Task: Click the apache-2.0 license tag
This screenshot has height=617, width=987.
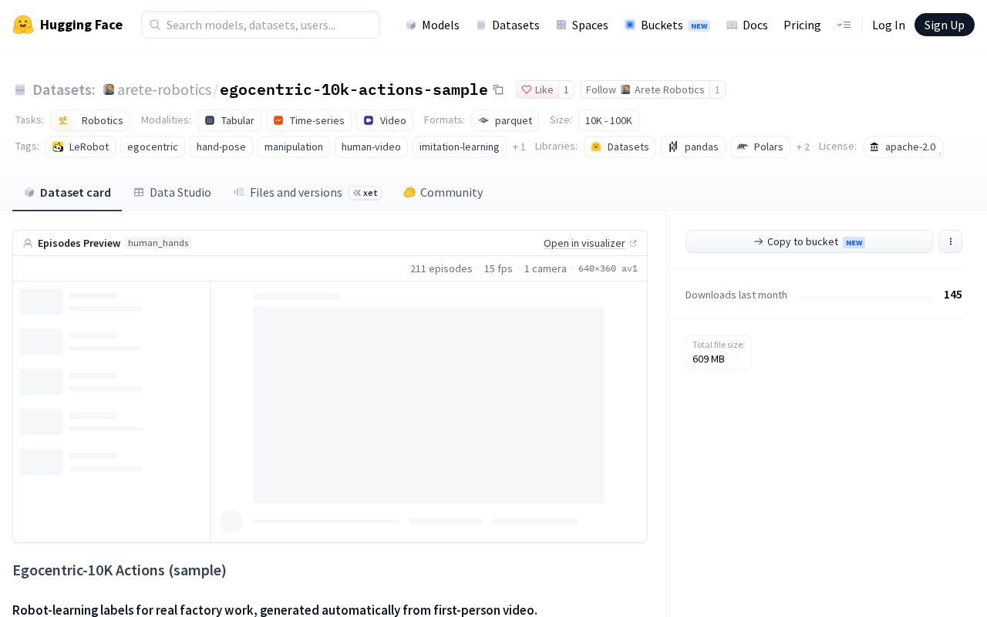Action: [x=903, y=147]
